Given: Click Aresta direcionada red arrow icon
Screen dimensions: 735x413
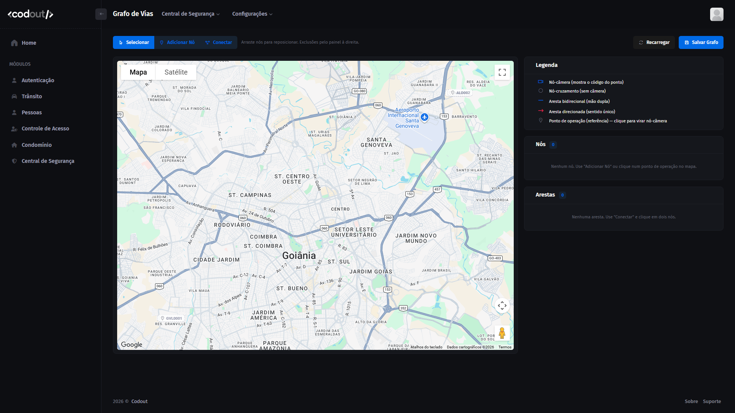Looking at the screenshot, I should pyautogui.click(x=541, y=111).
